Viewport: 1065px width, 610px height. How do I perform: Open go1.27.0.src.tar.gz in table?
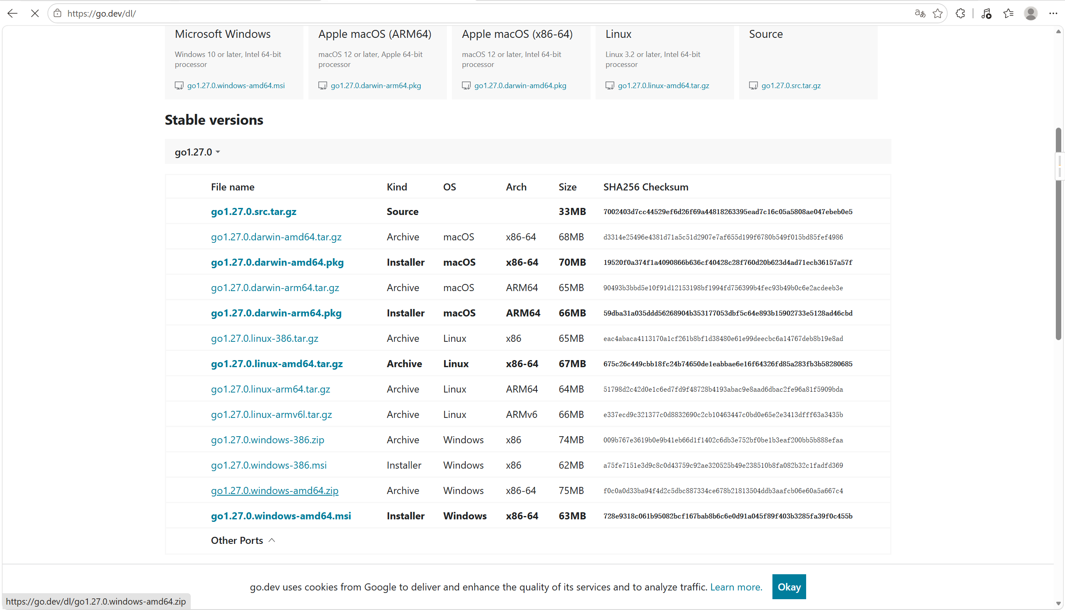[x=254, y=212]
